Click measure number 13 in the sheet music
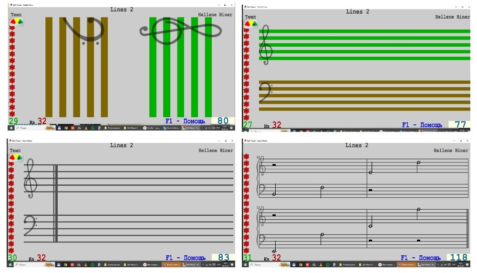This screenshot has height=273, width=477. 258,157
